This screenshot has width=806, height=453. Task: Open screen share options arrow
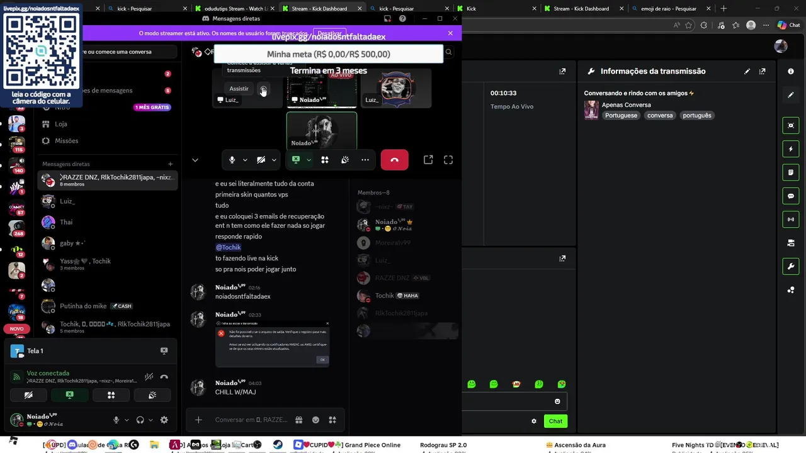click(x=309, y=160)
